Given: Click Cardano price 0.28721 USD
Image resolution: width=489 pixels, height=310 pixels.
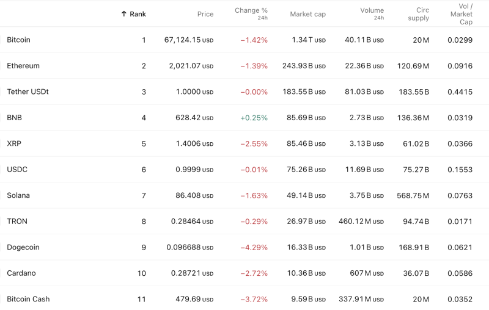Looking at the screenshot, I should click(192, 273).
